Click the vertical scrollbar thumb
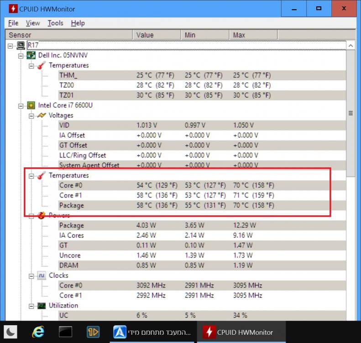Screen dimensions: 361x343 point(351,113)
